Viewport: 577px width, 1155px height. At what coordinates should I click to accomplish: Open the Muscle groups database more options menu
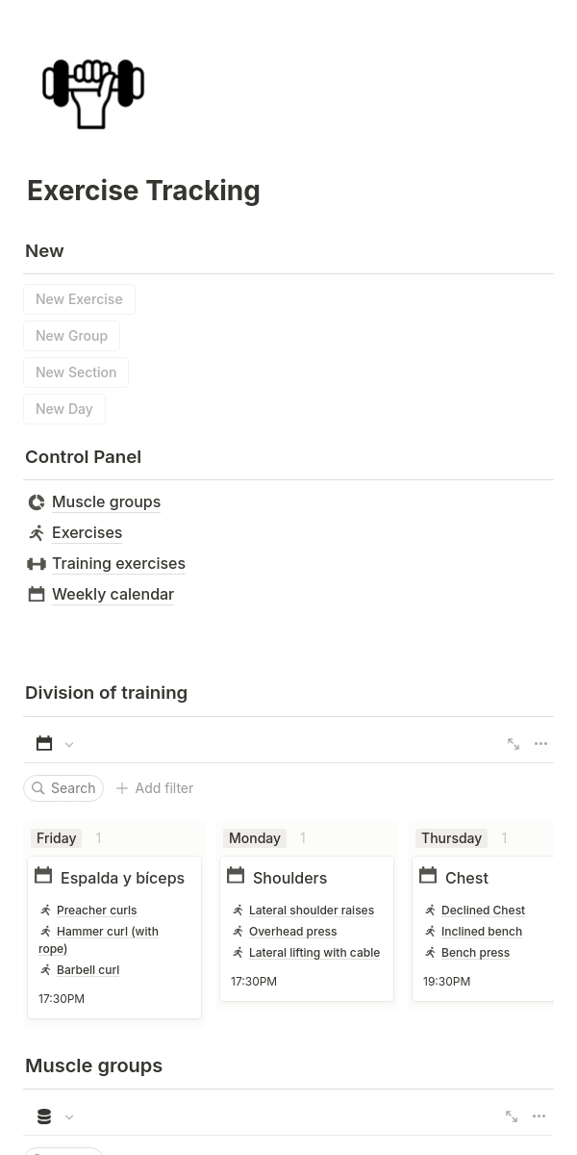(x=539, y=1116)
